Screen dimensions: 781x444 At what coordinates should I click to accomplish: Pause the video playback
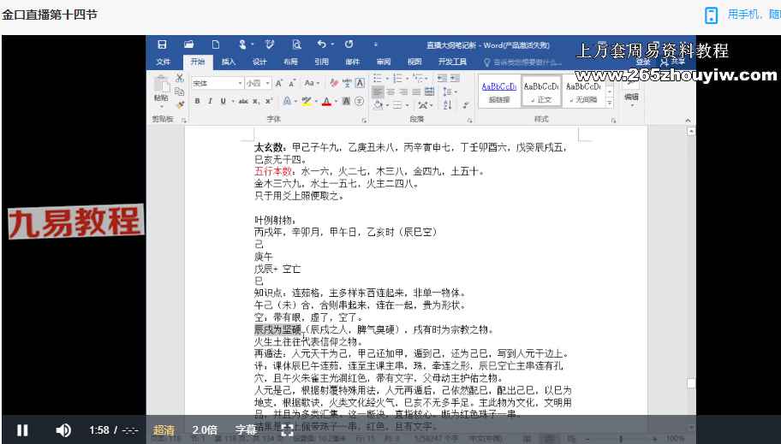[22, 430]
